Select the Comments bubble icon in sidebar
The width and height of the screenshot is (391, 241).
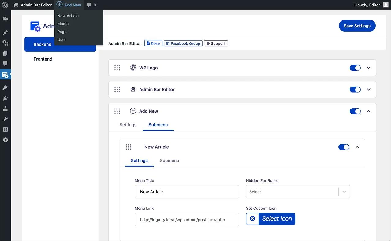coord(5,63)
